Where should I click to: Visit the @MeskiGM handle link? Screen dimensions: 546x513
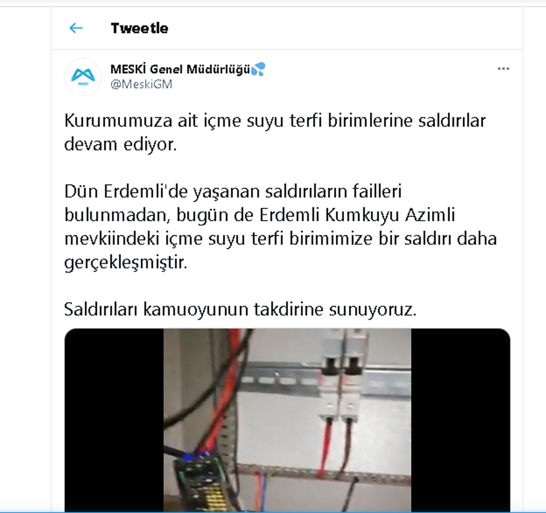coord(141,84)
